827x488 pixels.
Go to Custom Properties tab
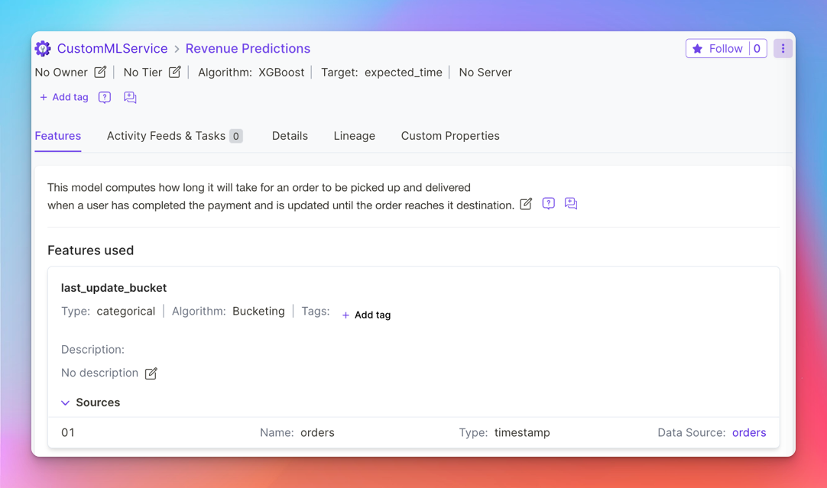click(x=450, y=136)
